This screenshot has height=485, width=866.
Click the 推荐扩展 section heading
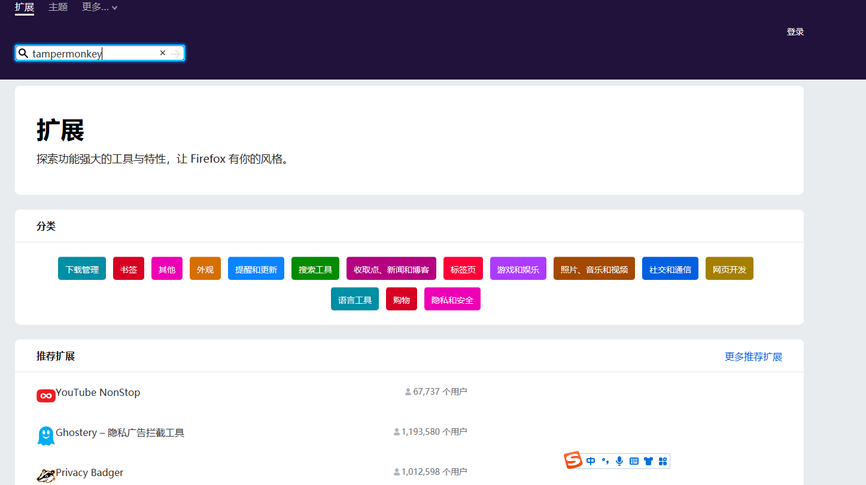(x=56, y=356)
